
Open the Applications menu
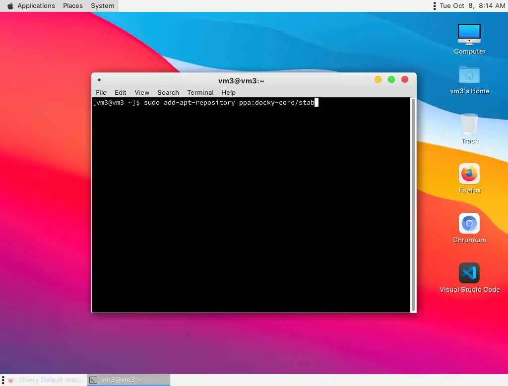pyautogui.click(x=36, y=6)
